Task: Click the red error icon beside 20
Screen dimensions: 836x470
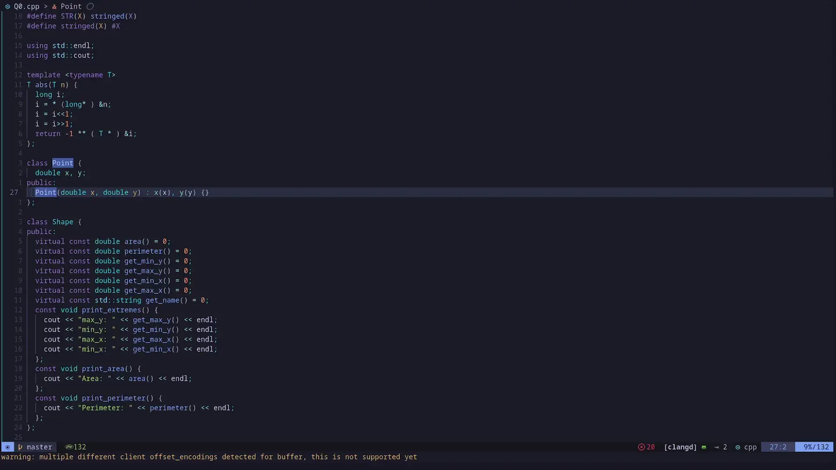Action: pos(641,447)
